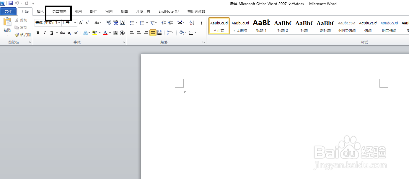The height and width of the screenshot is (179, 409).
Task: Apply the red font color A
Action: click(105, 33)
